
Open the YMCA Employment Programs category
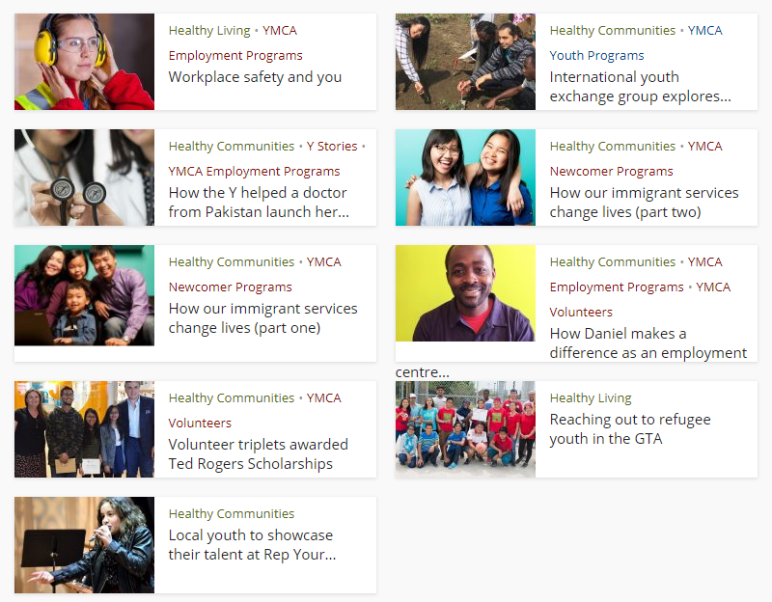pos(254,172)
